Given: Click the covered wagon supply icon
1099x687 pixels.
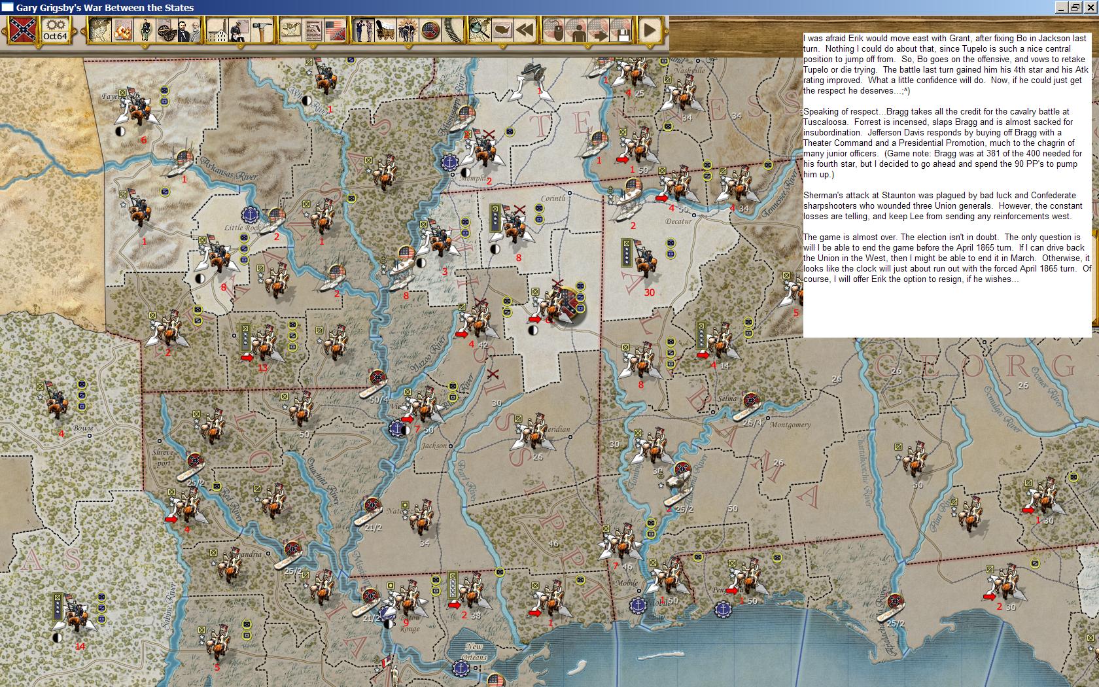Looking at the screenshot, I should [385, 30].
